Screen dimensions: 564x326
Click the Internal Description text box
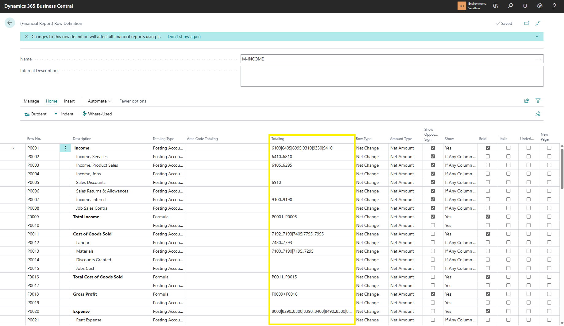click(392, 76)
